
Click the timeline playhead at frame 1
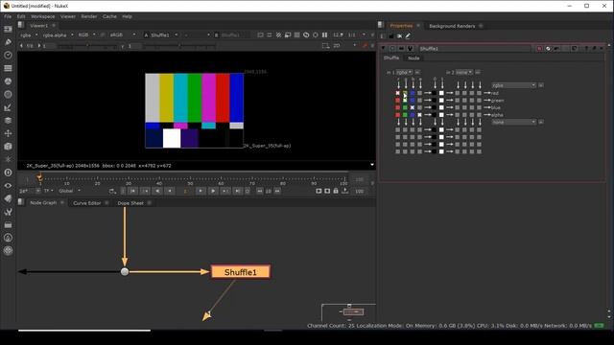(39, 178)
